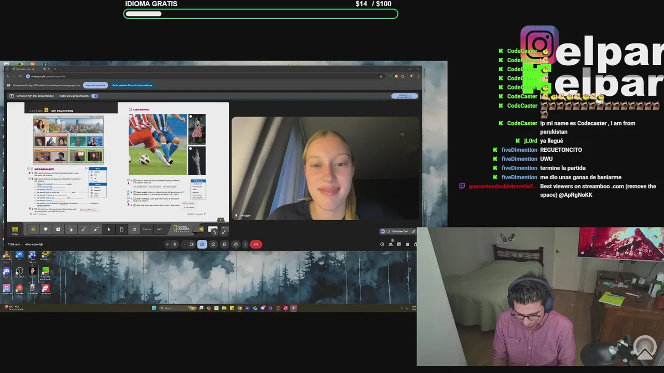
Task: Click Ver la pestaña button in sharing bar
Action: tap(132, 85)
